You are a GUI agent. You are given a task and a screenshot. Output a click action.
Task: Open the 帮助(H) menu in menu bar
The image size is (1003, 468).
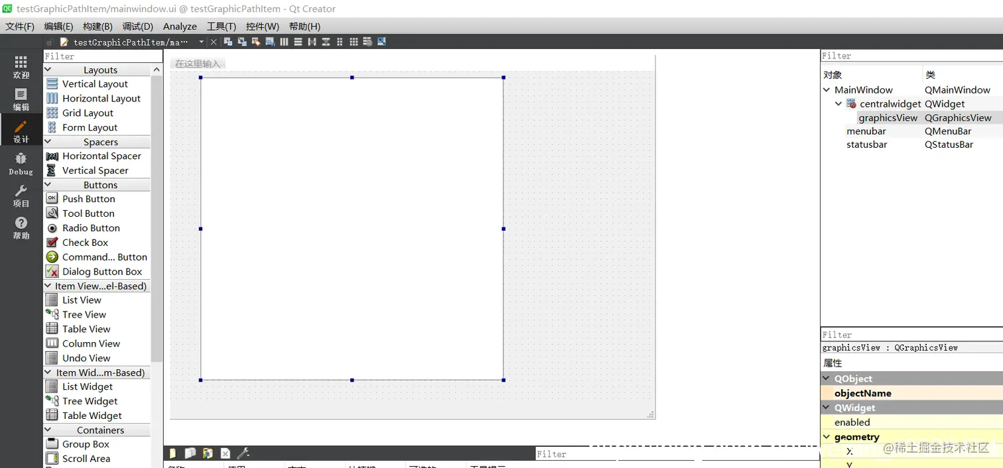point(304,27)
